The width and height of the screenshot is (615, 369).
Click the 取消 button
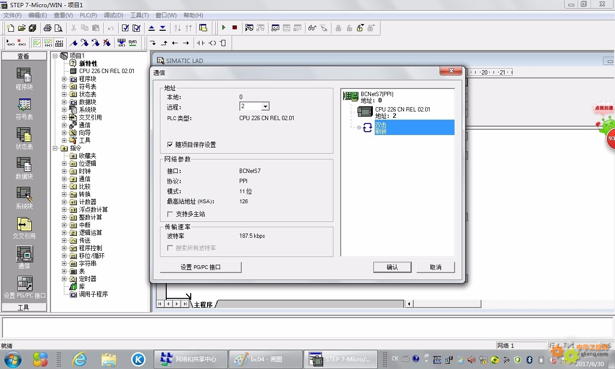[x=435, y=267]
